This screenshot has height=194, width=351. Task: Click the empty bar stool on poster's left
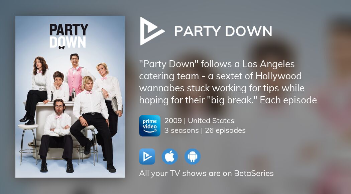pos(28,143)
